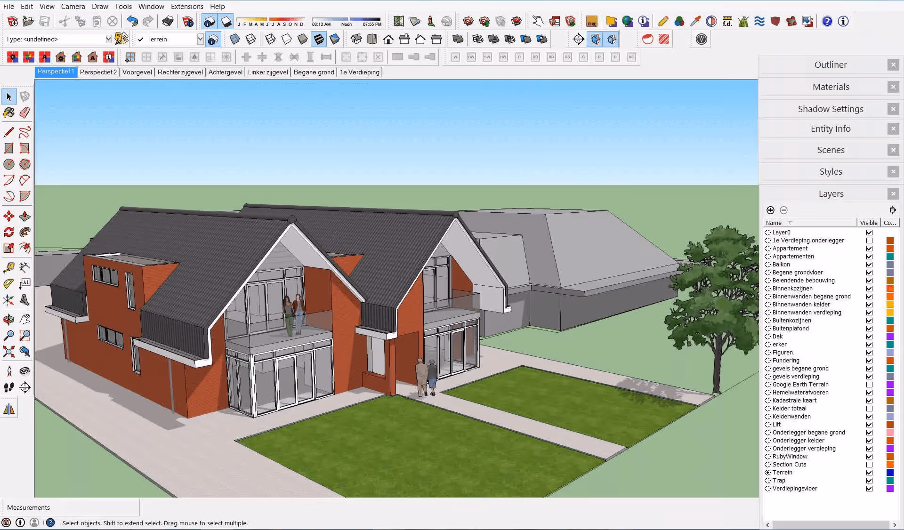
Task: Switch to the Voorgevel scene tab
Action: [x=137, y=72]
